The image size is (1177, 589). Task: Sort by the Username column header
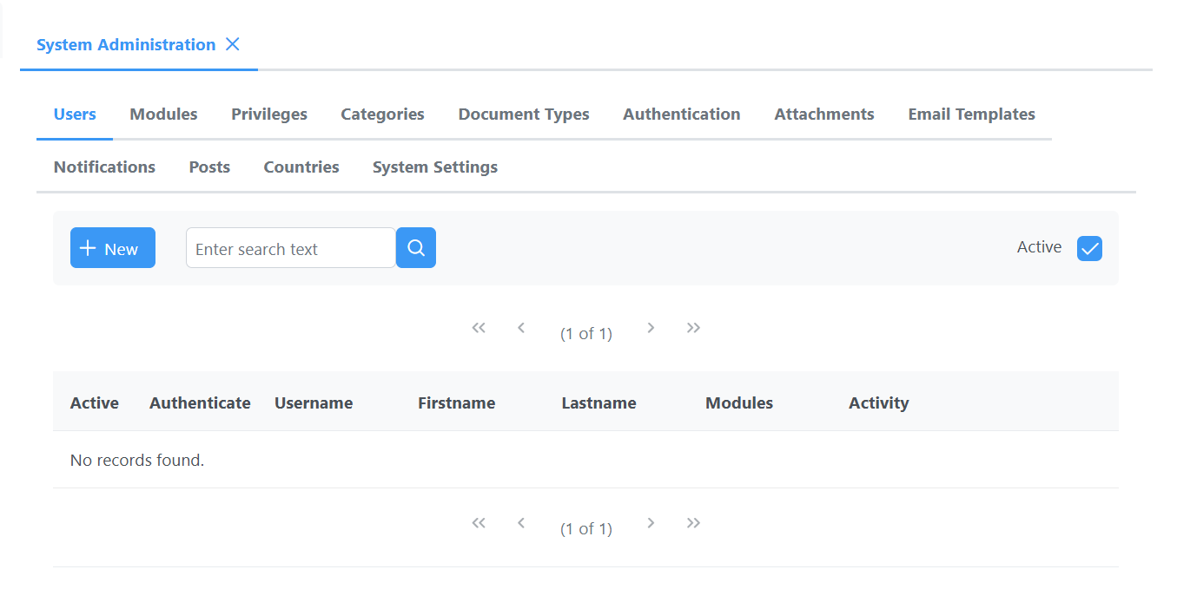pos(314,402)
